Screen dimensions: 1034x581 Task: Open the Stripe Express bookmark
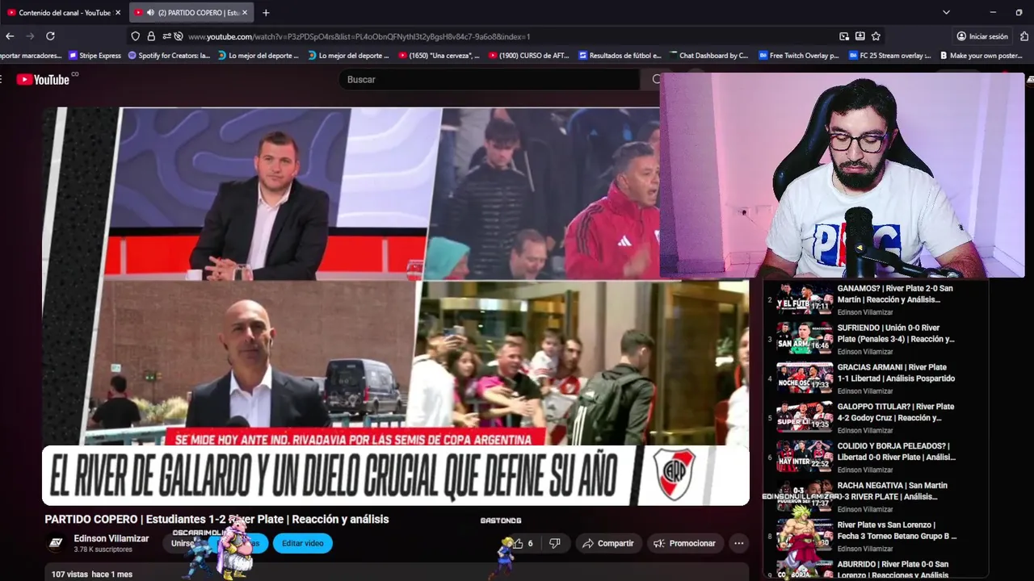(95, 56)
